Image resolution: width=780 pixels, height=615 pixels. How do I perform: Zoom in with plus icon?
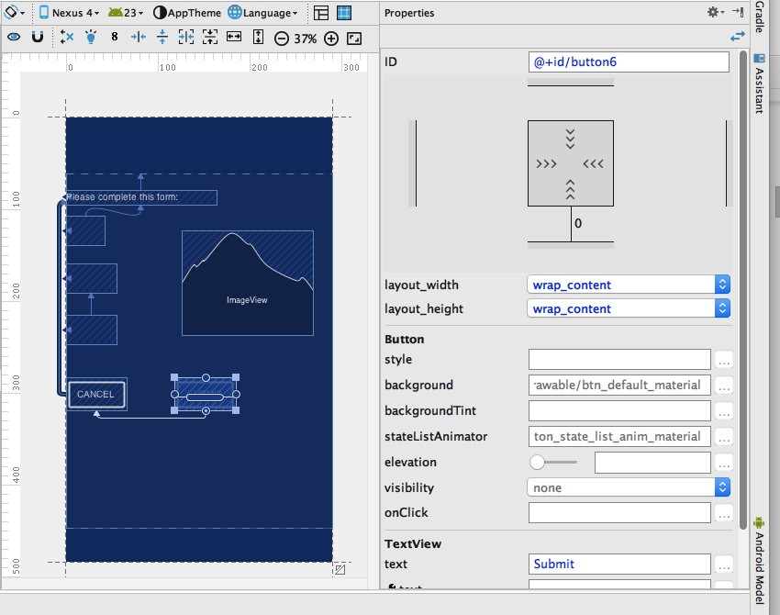[x=331, y=39]
